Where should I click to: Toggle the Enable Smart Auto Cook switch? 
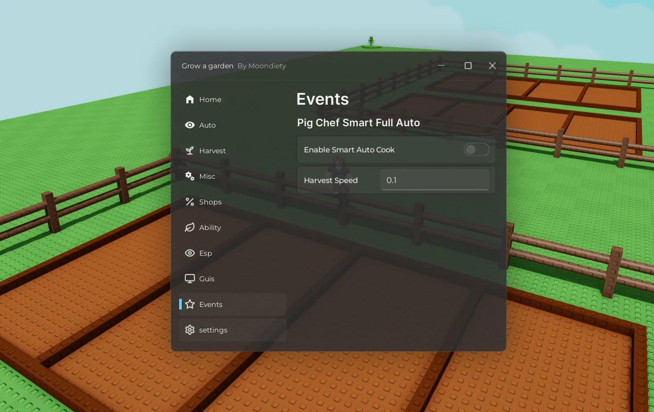tap(476, 150)
